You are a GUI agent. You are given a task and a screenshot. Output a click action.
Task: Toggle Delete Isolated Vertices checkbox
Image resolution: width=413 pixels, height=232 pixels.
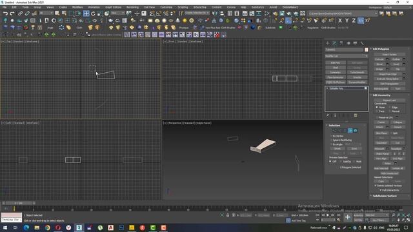(376, 186)
